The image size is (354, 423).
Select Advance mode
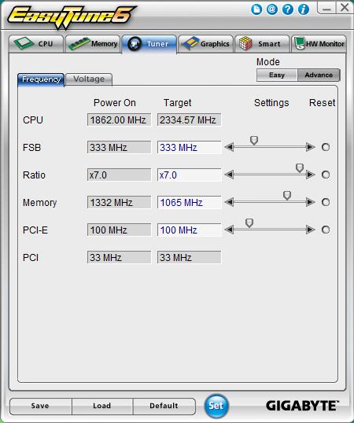(x=319, y=75)
